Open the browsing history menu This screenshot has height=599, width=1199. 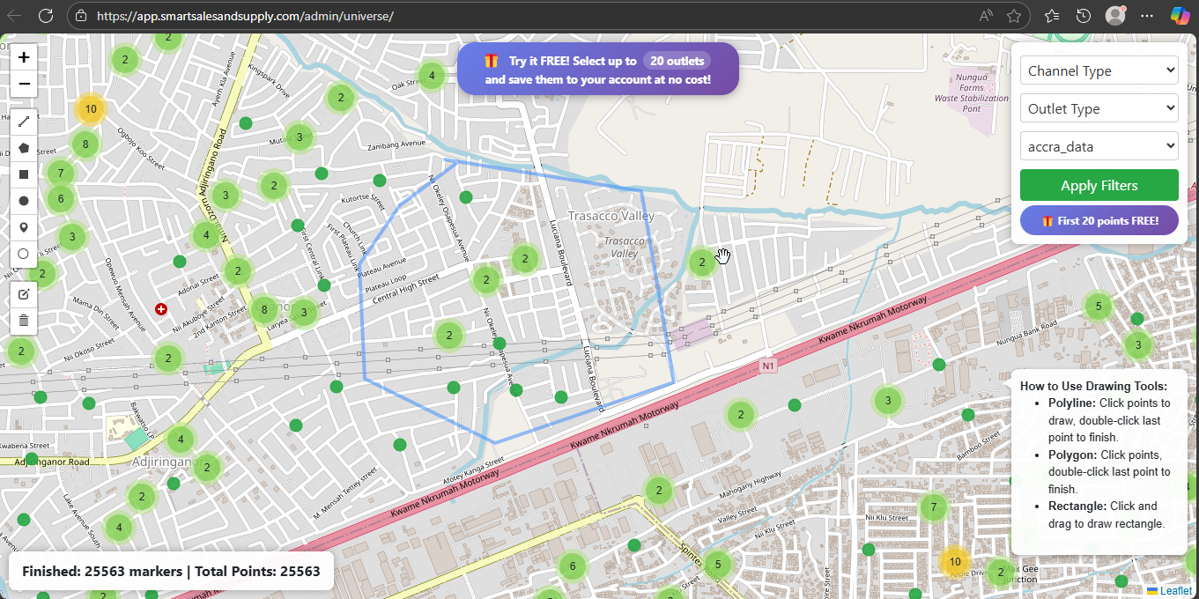pyautogui.click(x=1084, y=15)
